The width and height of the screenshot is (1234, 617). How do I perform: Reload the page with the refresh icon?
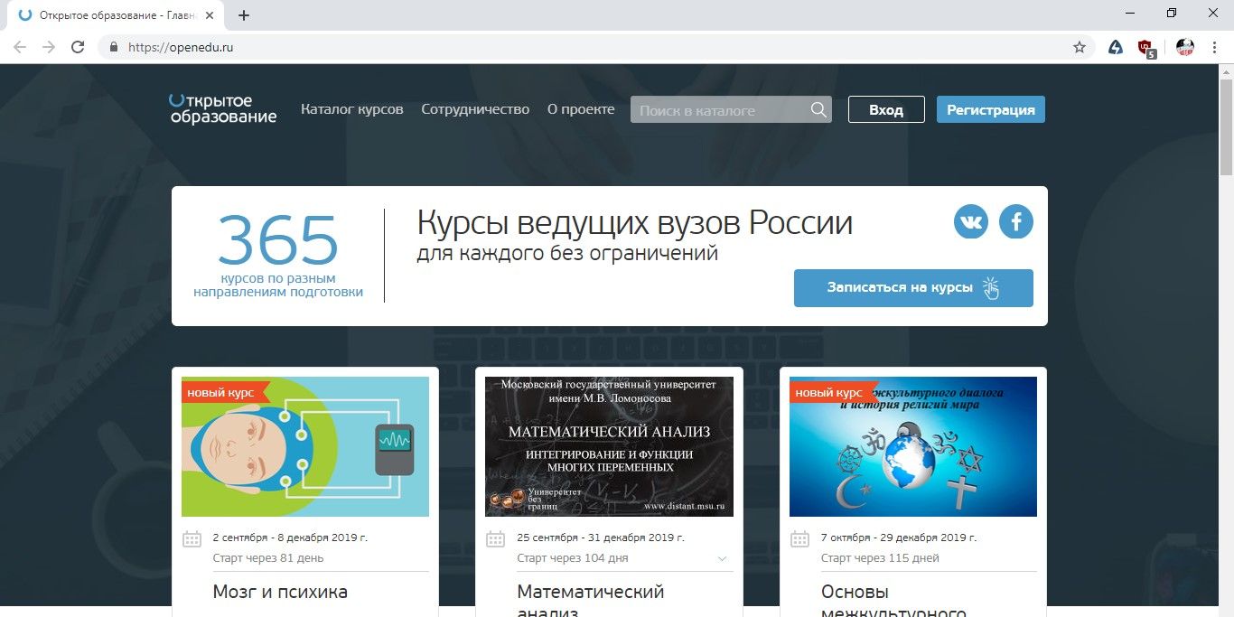coord(78,47)
